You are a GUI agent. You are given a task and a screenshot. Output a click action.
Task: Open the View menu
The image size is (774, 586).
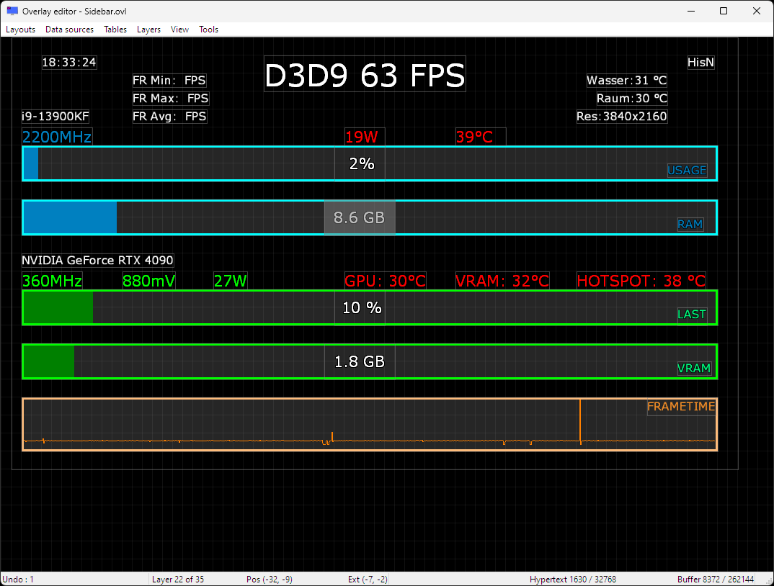pyautogui.click(x=179, y=30)
